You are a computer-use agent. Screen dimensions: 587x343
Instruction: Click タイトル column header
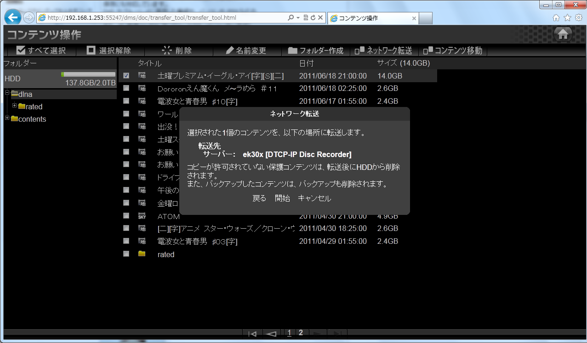click(x=150, y=63)
